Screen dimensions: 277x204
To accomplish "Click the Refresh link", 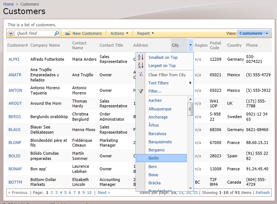I will 263,193.
